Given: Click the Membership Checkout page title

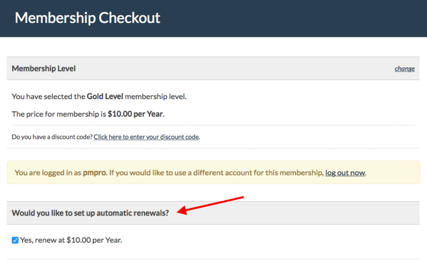Looking at the screenshot, I should [x=88, y=18].
